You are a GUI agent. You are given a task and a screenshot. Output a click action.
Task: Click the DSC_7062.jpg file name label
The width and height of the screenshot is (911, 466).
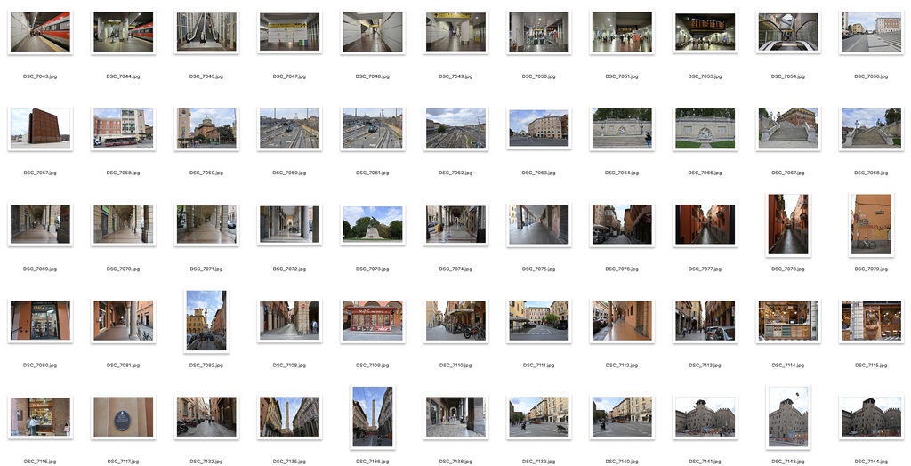pos(455,173)
